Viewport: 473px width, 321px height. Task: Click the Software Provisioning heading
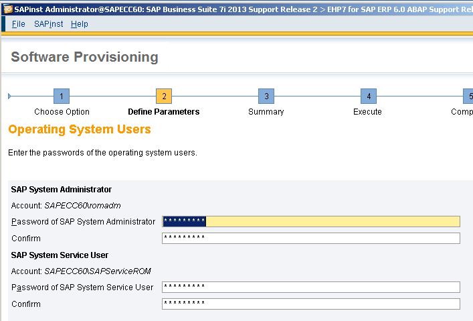click(x=84, y=57)
